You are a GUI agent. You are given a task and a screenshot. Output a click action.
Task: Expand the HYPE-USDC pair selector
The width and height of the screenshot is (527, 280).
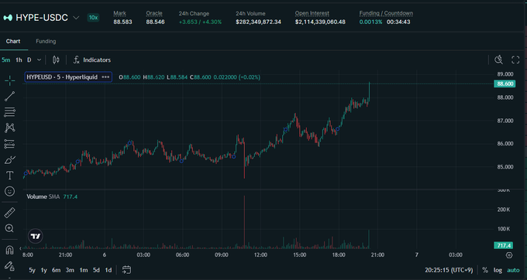tap(76, 18)
